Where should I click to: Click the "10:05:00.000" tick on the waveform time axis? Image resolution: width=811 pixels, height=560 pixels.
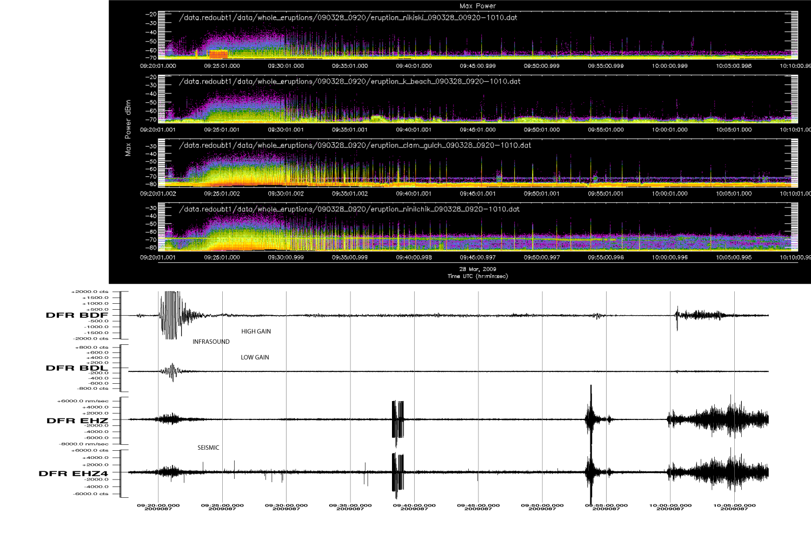(x=734, y=505)
